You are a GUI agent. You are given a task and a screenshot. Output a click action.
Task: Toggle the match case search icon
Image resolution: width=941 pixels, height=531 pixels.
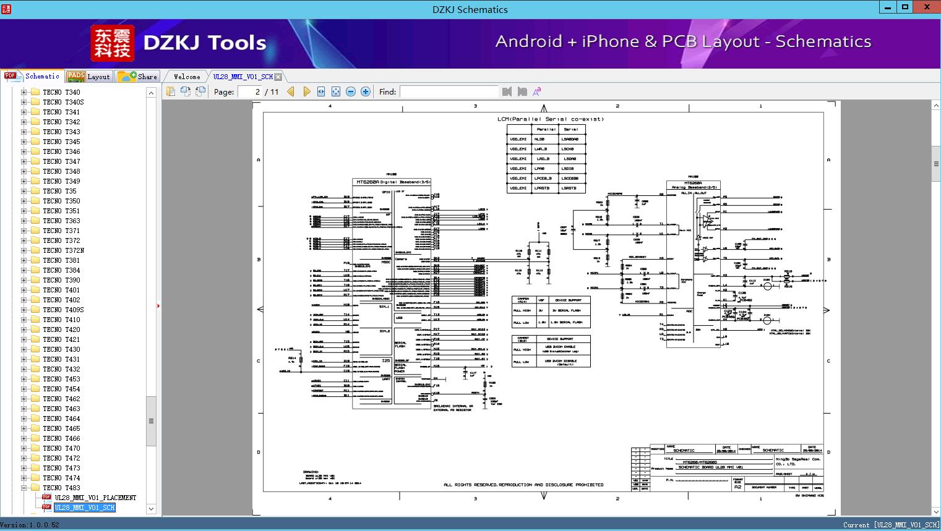[537, 91]
